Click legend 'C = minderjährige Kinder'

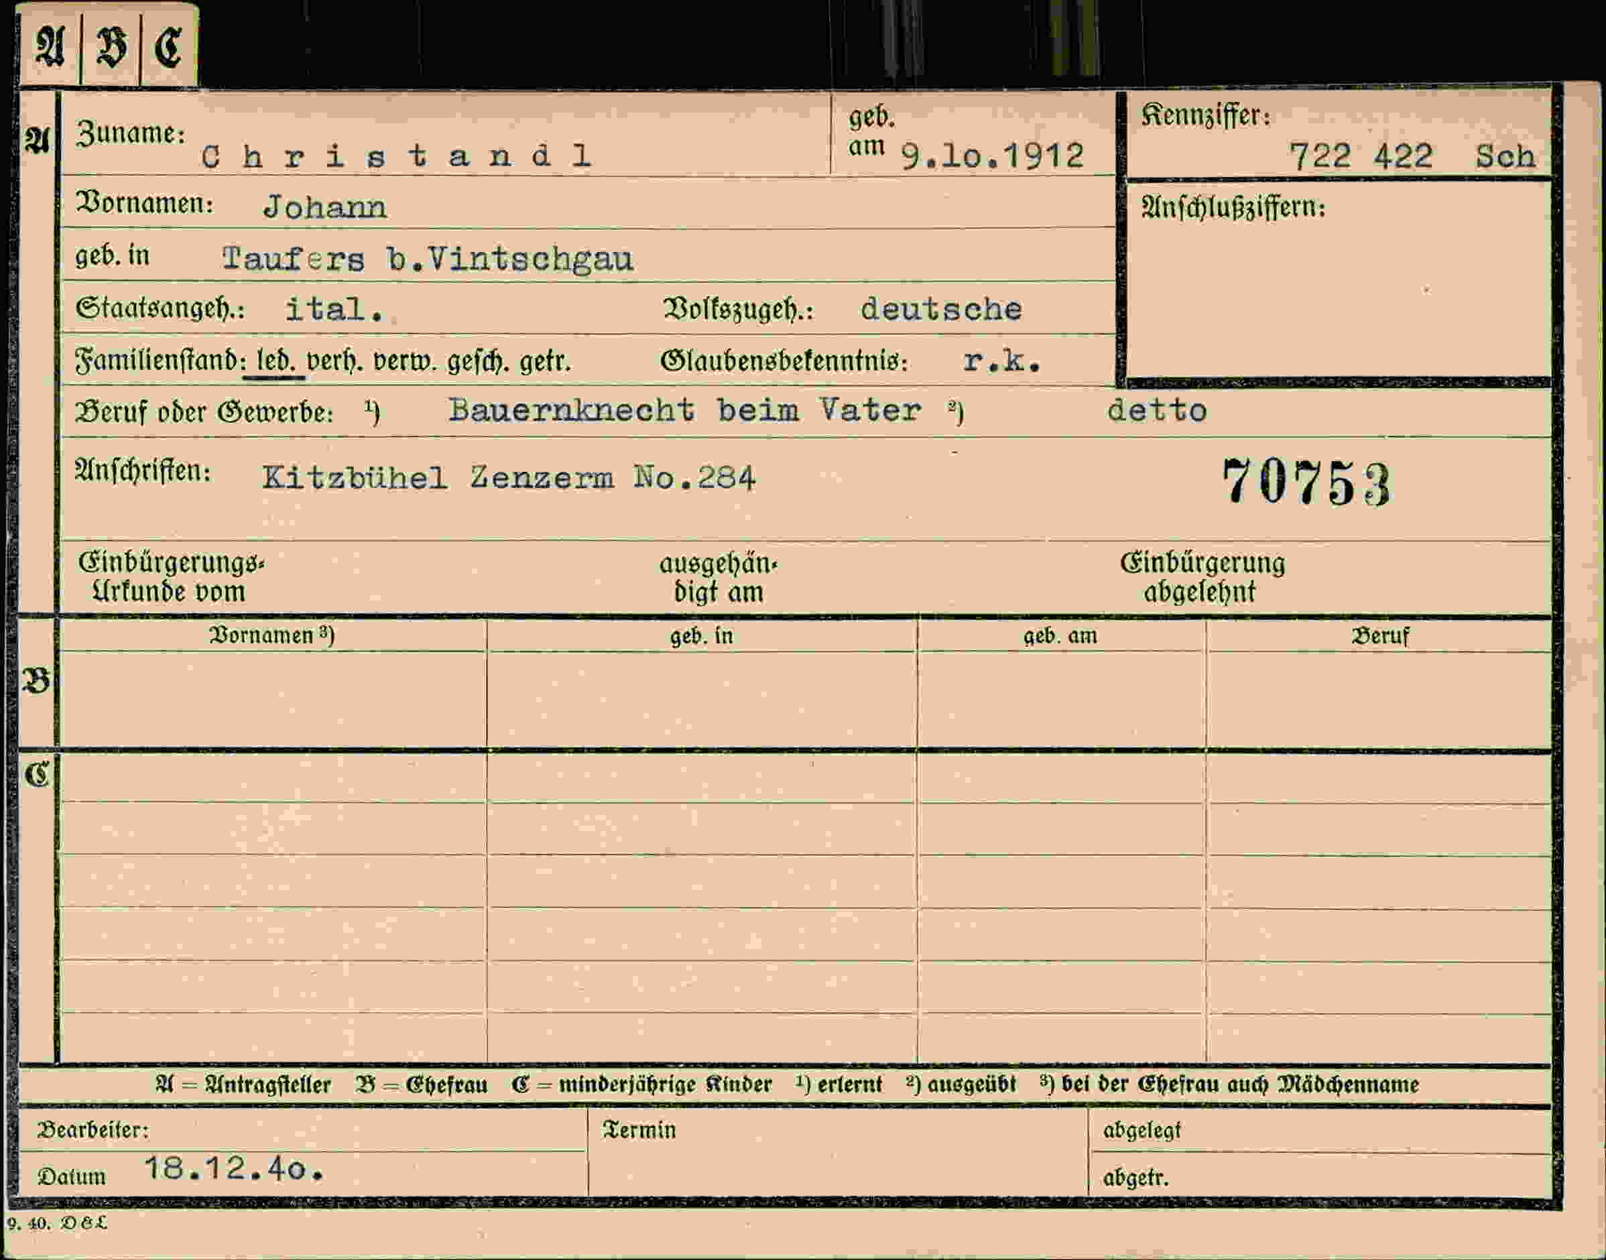[642, 1084]
